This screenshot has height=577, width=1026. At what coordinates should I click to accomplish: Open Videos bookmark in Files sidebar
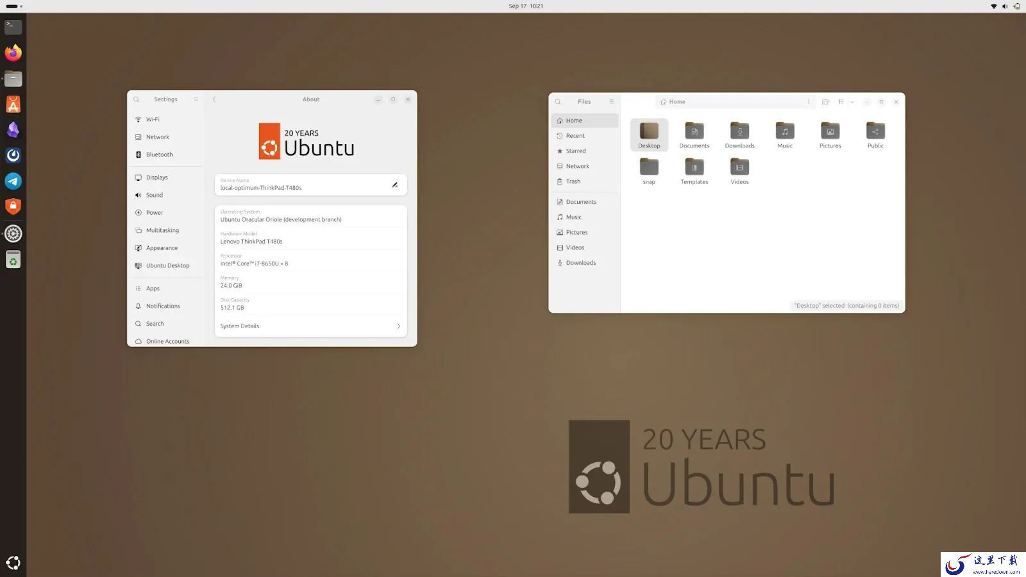585,247
